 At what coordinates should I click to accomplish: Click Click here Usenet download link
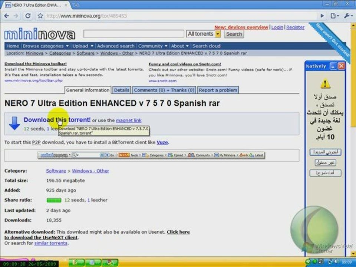[178, 232]
